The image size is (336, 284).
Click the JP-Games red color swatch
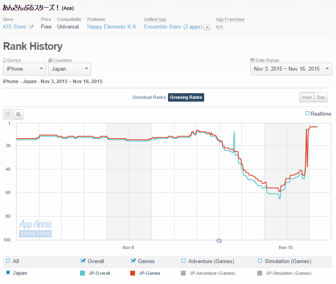tap(133, 273)
